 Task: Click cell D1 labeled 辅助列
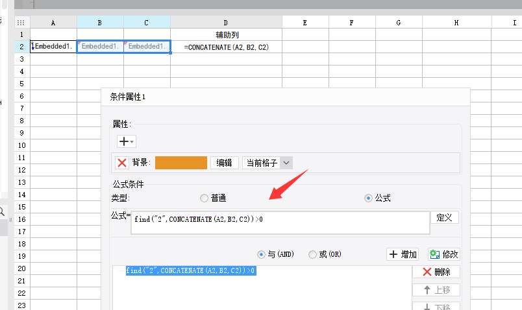226,34
